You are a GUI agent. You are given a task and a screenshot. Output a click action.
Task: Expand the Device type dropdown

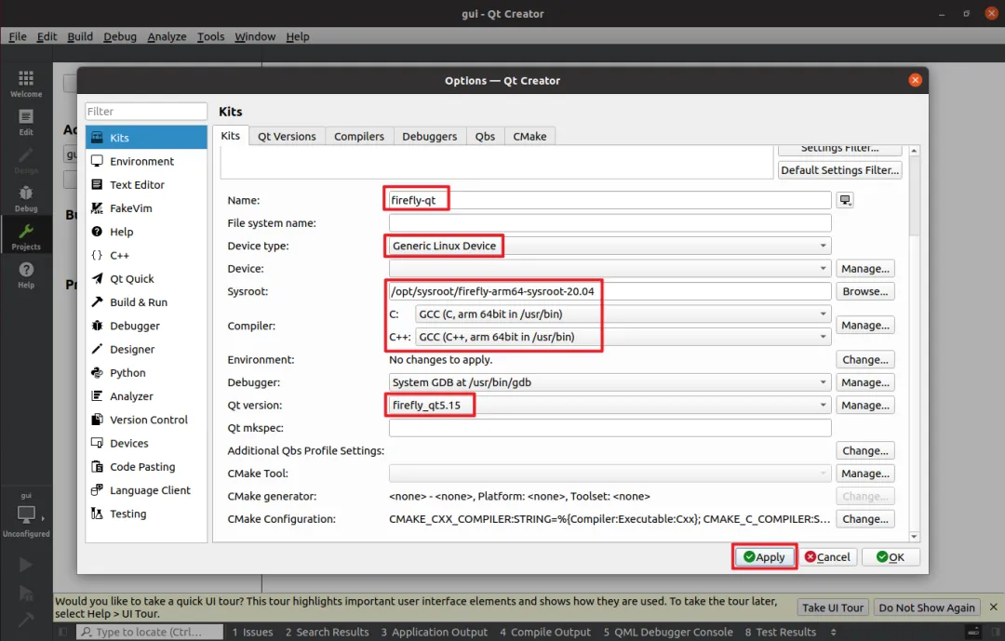610,247
